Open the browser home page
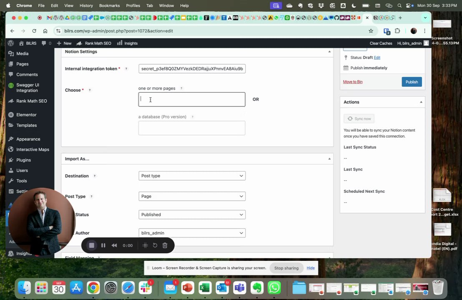462x300 pixels. (45, 31)
